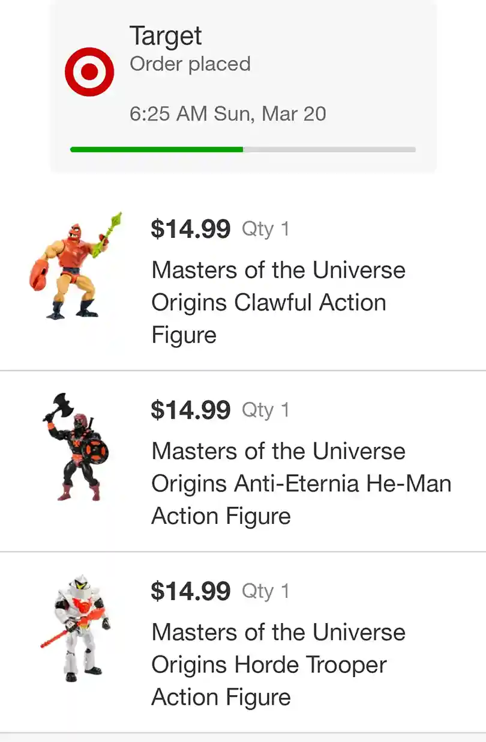Tap the $14.99 price for Horde Trooper

pyautogui.click(x=190, y=591)
